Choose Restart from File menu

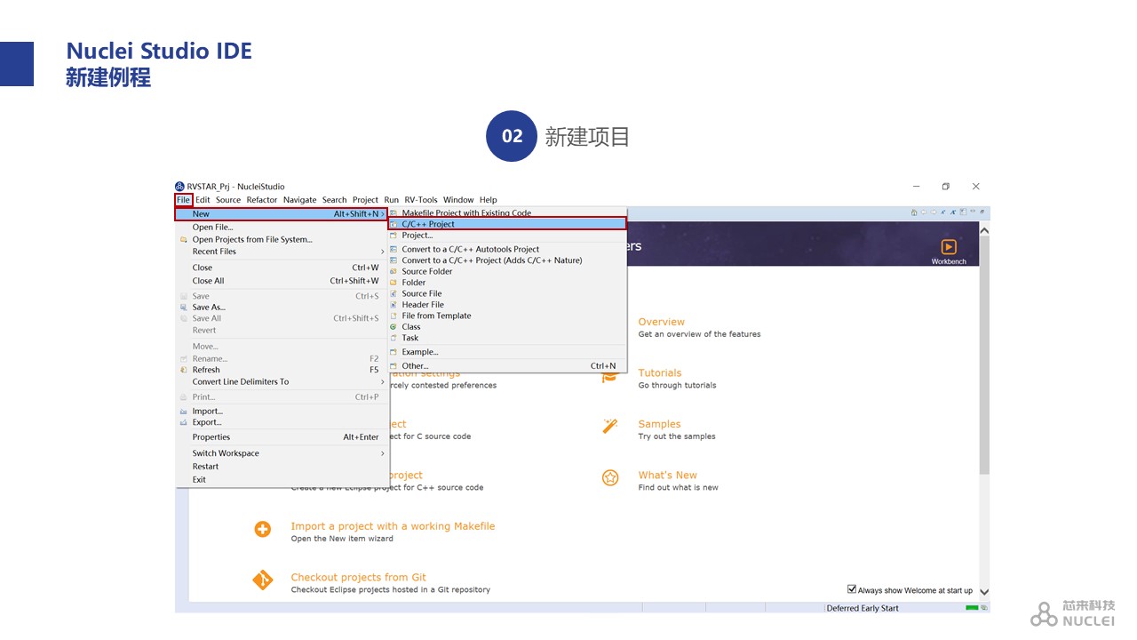click(282, 467)
